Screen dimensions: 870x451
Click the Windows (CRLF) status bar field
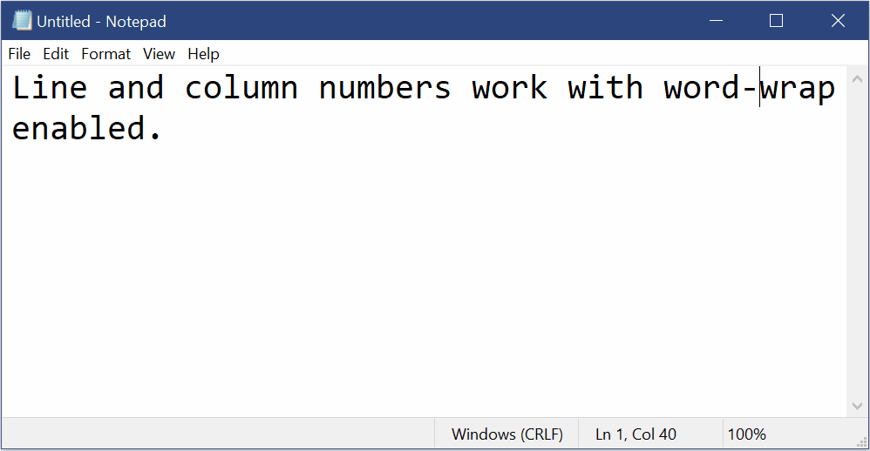click(506, 434)
